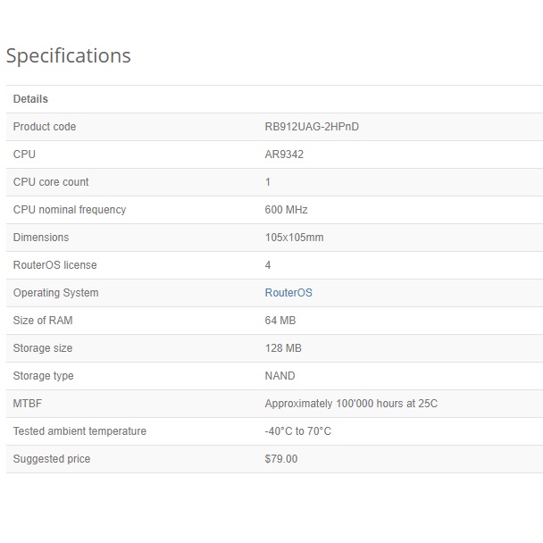Select the Suggested price label
The image size is (543, 543).
click(52, 459)
